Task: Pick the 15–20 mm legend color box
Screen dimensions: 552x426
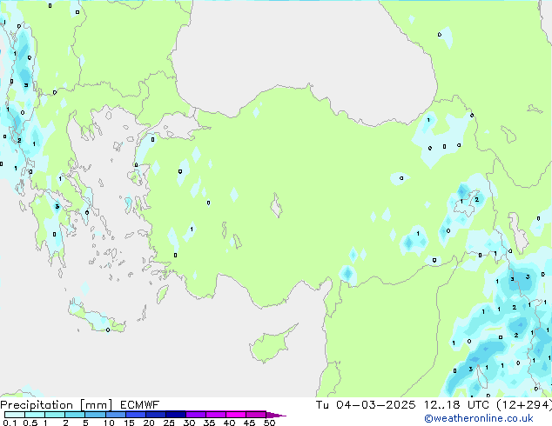Action: (x=135, y=415)
